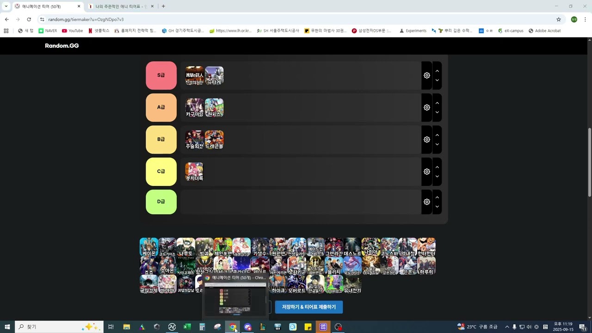
Task: Click the orange A급 tier label
Action: [161, 107]
